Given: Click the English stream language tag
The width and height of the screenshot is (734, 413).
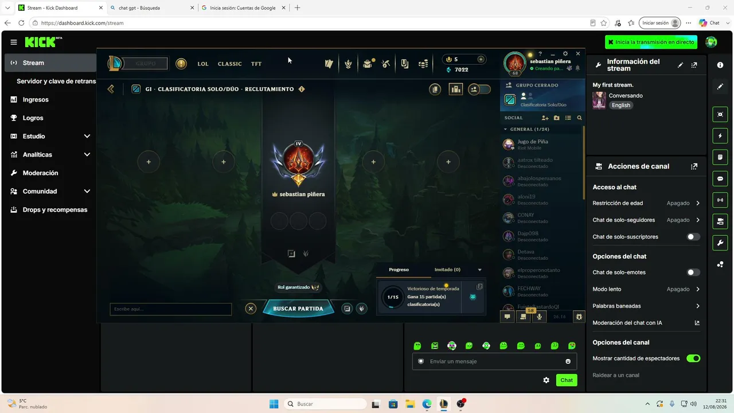Looking at the screenshot, I should click(621, 106).
